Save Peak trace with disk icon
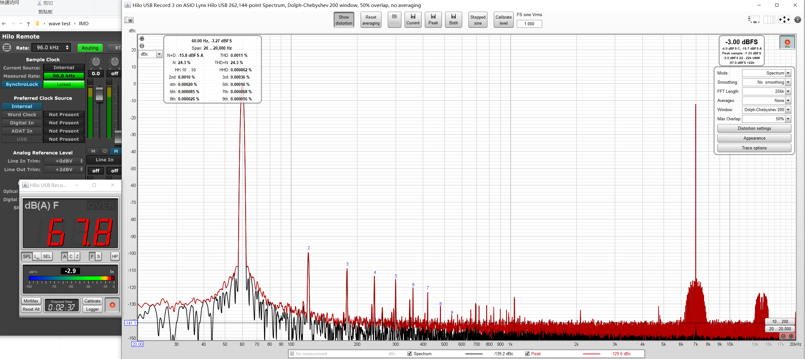The height and width of the screenshot is (359, 805). click(433, 20)
